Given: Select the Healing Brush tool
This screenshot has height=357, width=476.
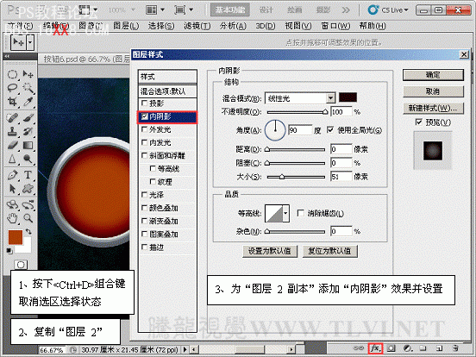Looking at the screenshot, I should [12, 118].
